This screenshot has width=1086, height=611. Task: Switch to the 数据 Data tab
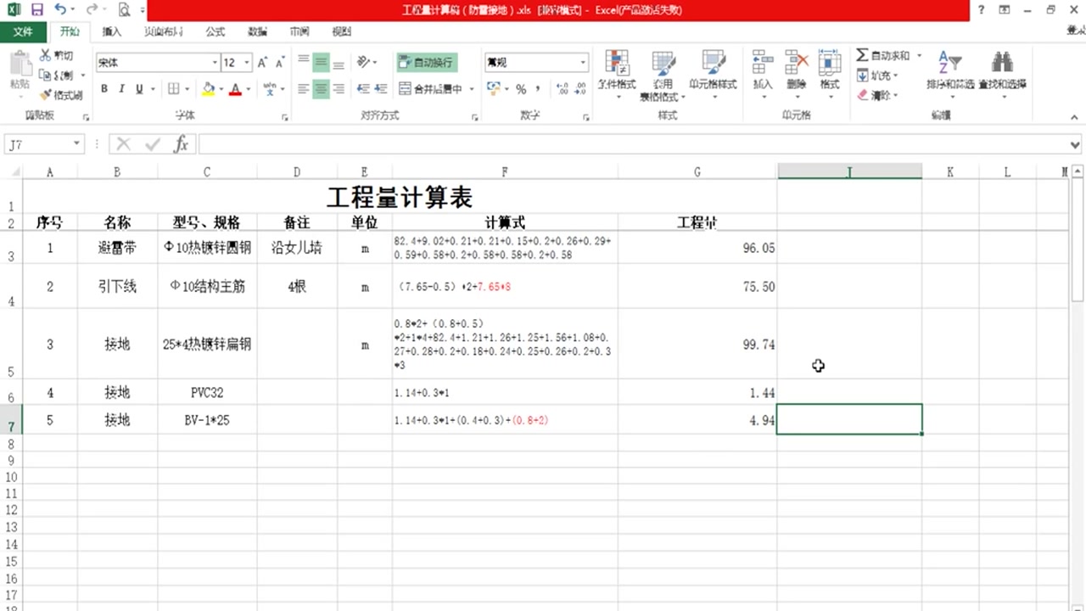pyautogui.click(x=257, y=31)
